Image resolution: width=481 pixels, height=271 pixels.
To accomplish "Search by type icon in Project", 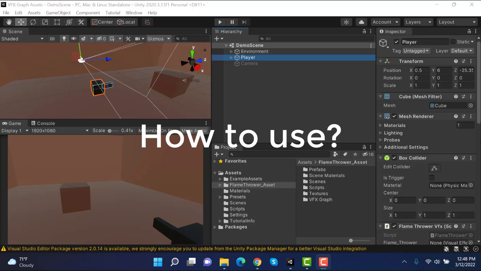I will [336, 154].
